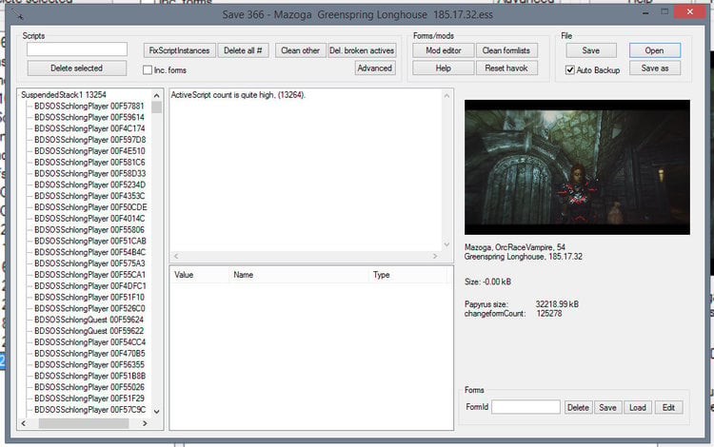
Task: Select BDSOSSchlongPlayer 00F54CC4 row
Action: click(89, 342)
